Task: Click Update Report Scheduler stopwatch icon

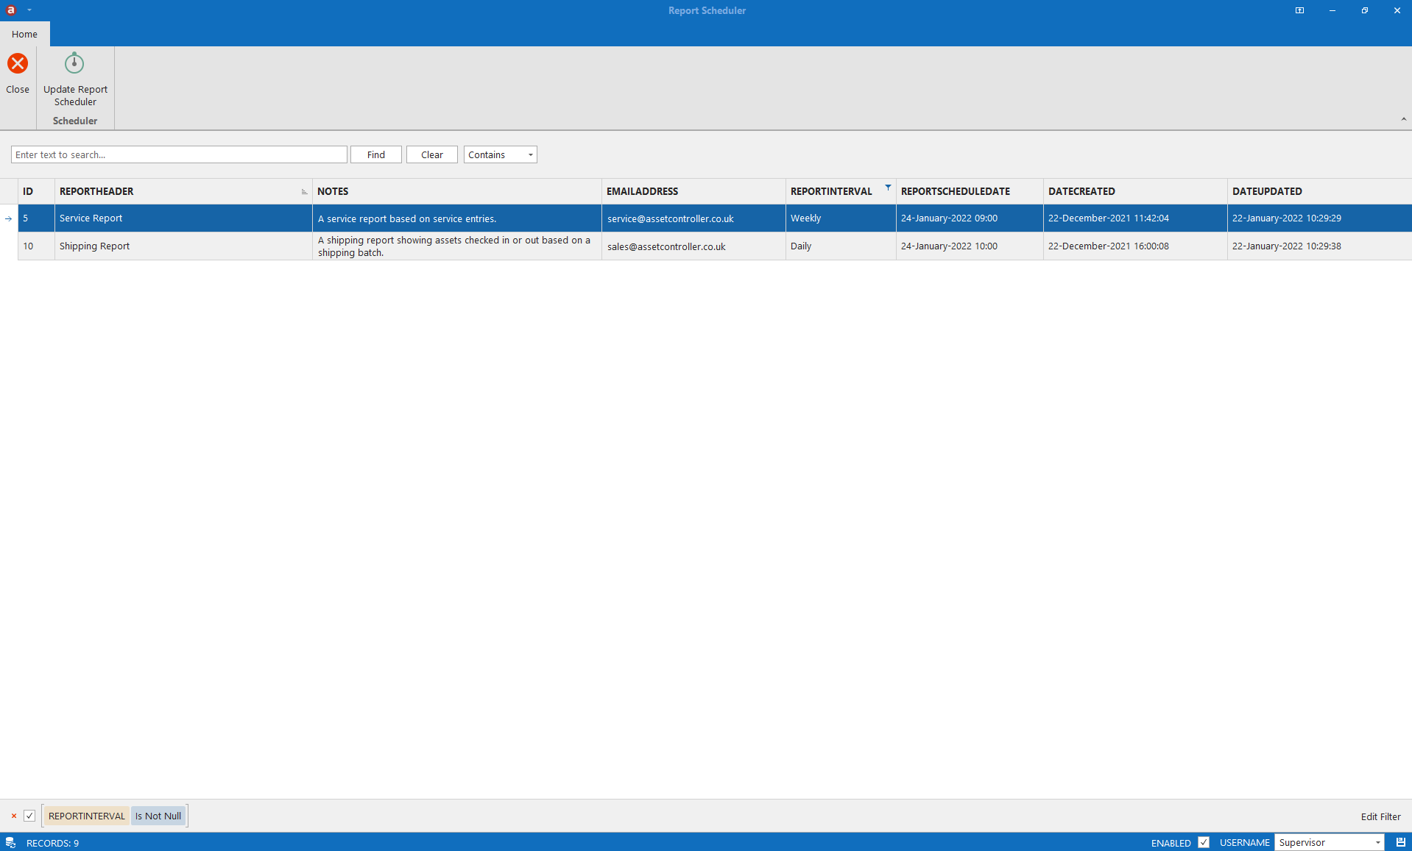Action: pyautogui.click(x=74, y=63)
